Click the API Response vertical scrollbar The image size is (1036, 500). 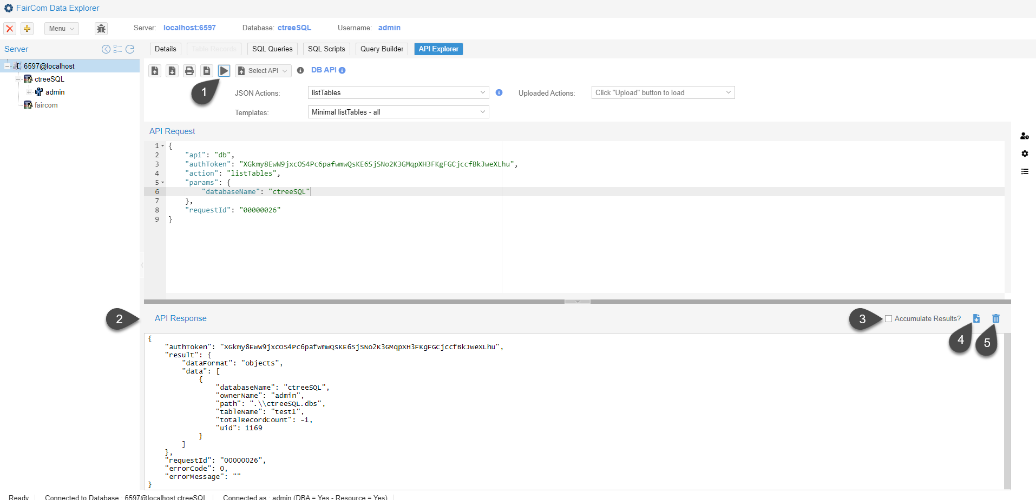[x=1007, y=411]
